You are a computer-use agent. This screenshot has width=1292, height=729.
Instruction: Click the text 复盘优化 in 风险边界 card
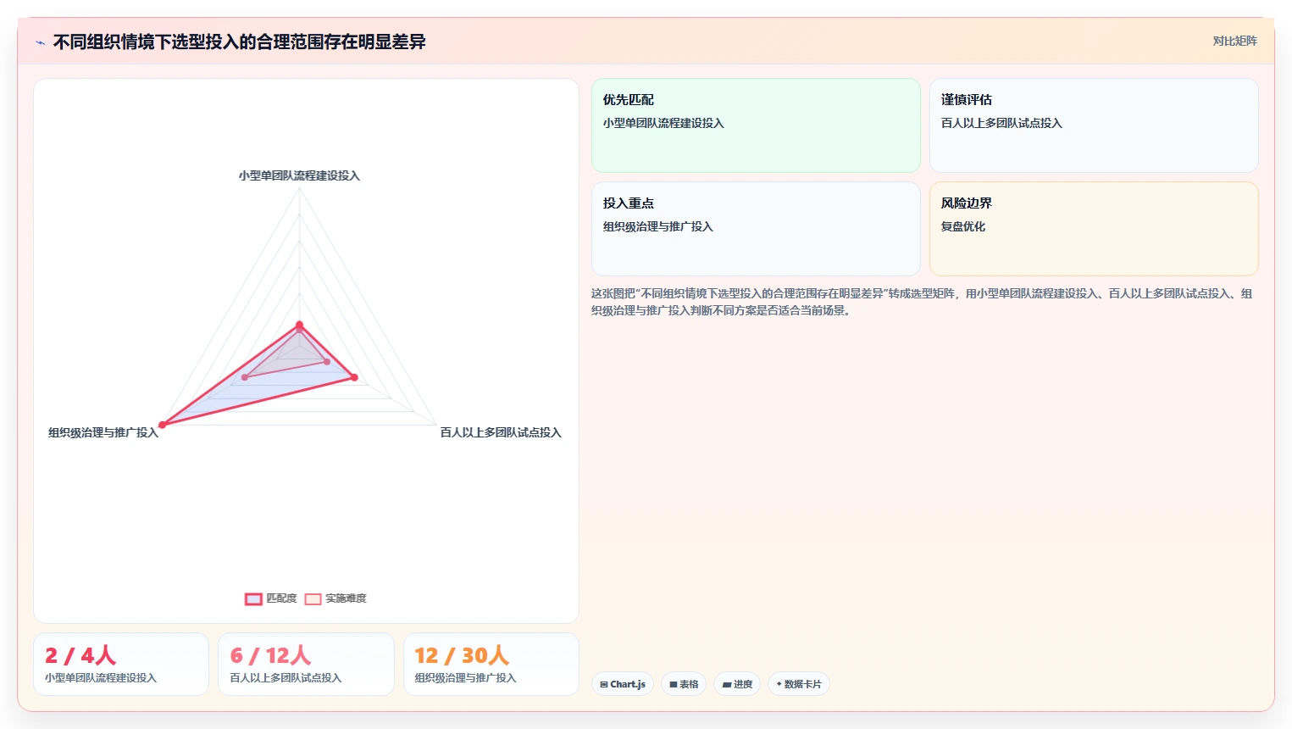pyautogui.click(x=963, y=226)
